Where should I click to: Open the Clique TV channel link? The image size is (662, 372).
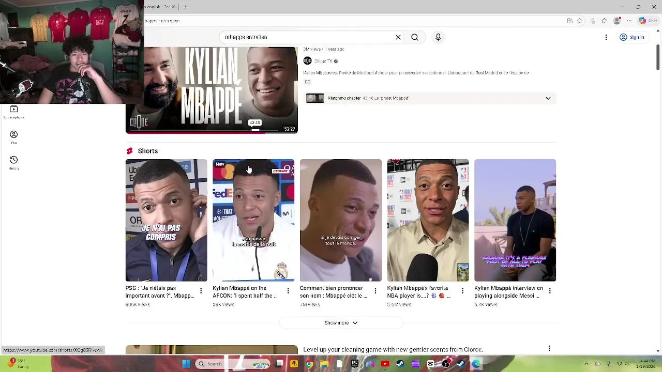[x=324, y=61]
